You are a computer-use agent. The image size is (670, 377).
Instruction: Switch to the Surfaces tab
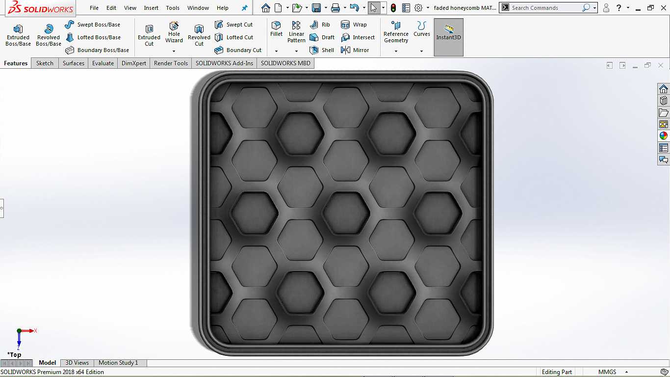click(74, 63)
